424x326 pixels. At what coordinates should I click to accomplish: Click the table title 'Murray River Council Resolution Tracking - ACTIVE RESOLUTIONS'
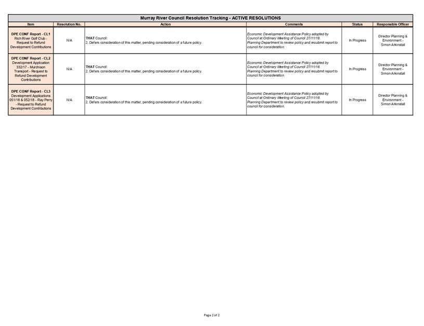[210, 18]
